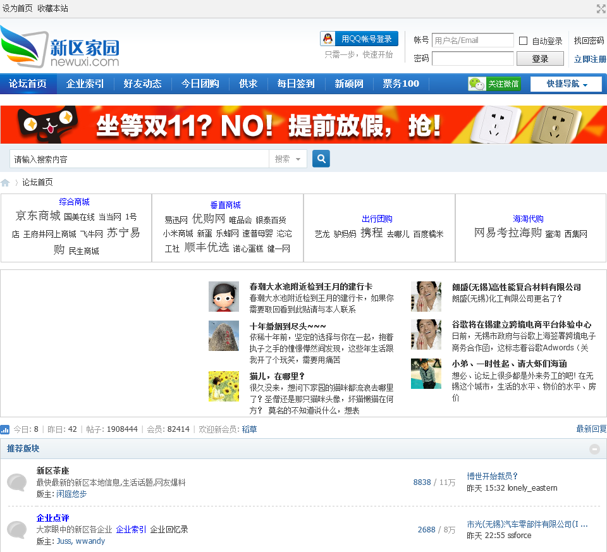Click the 登录 button

[540, 59]
